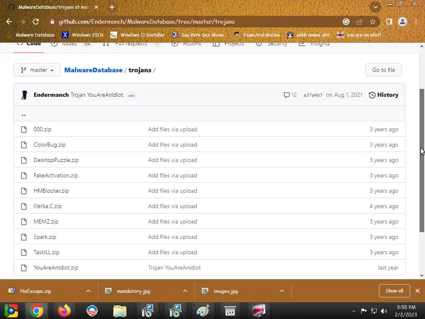Image resolution: width=425 pixels, height=319 pixels.
Task: Open downloaded NoEscape.zip item
Action: [x=36, y=291]
